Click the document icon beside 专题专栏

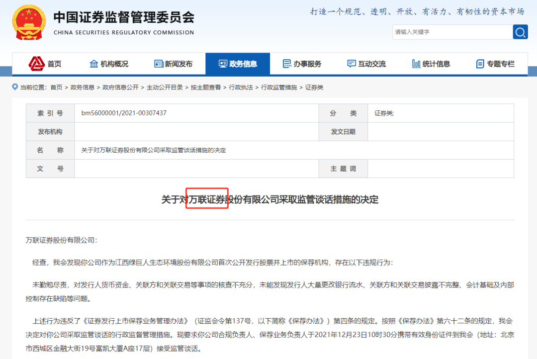[x=480, y=64]
